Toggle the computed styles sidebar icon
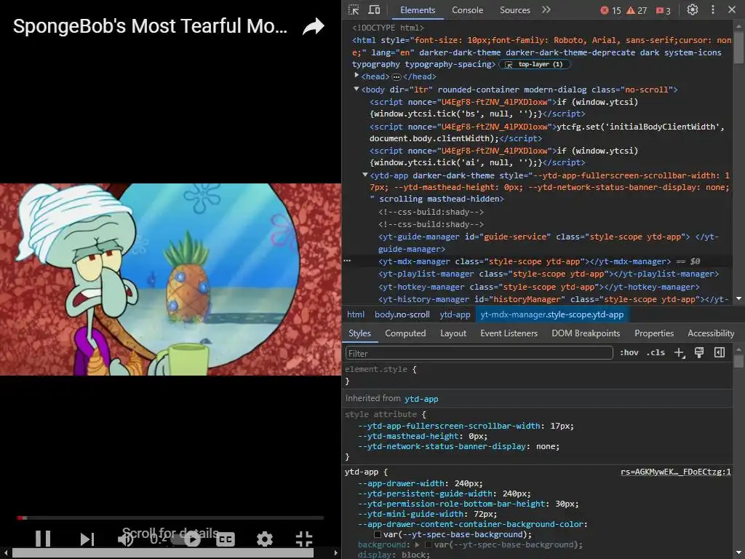This screenshot has height=559, width=745. coord(720,353)
